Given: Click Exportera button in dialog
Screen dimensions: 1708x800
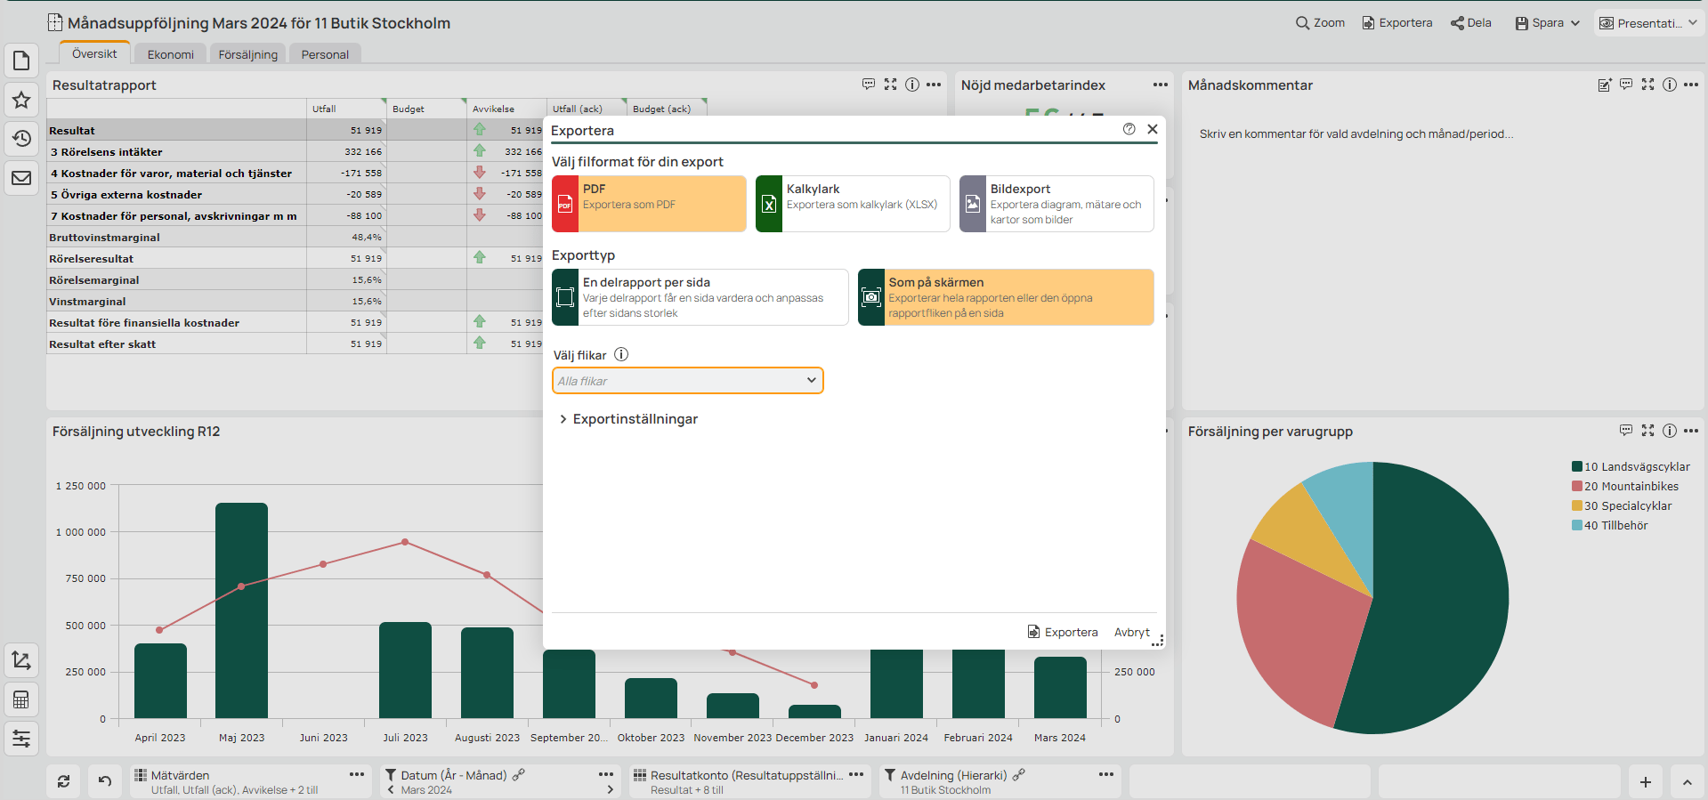Looking at the screenshot, I should (1063, 632).
